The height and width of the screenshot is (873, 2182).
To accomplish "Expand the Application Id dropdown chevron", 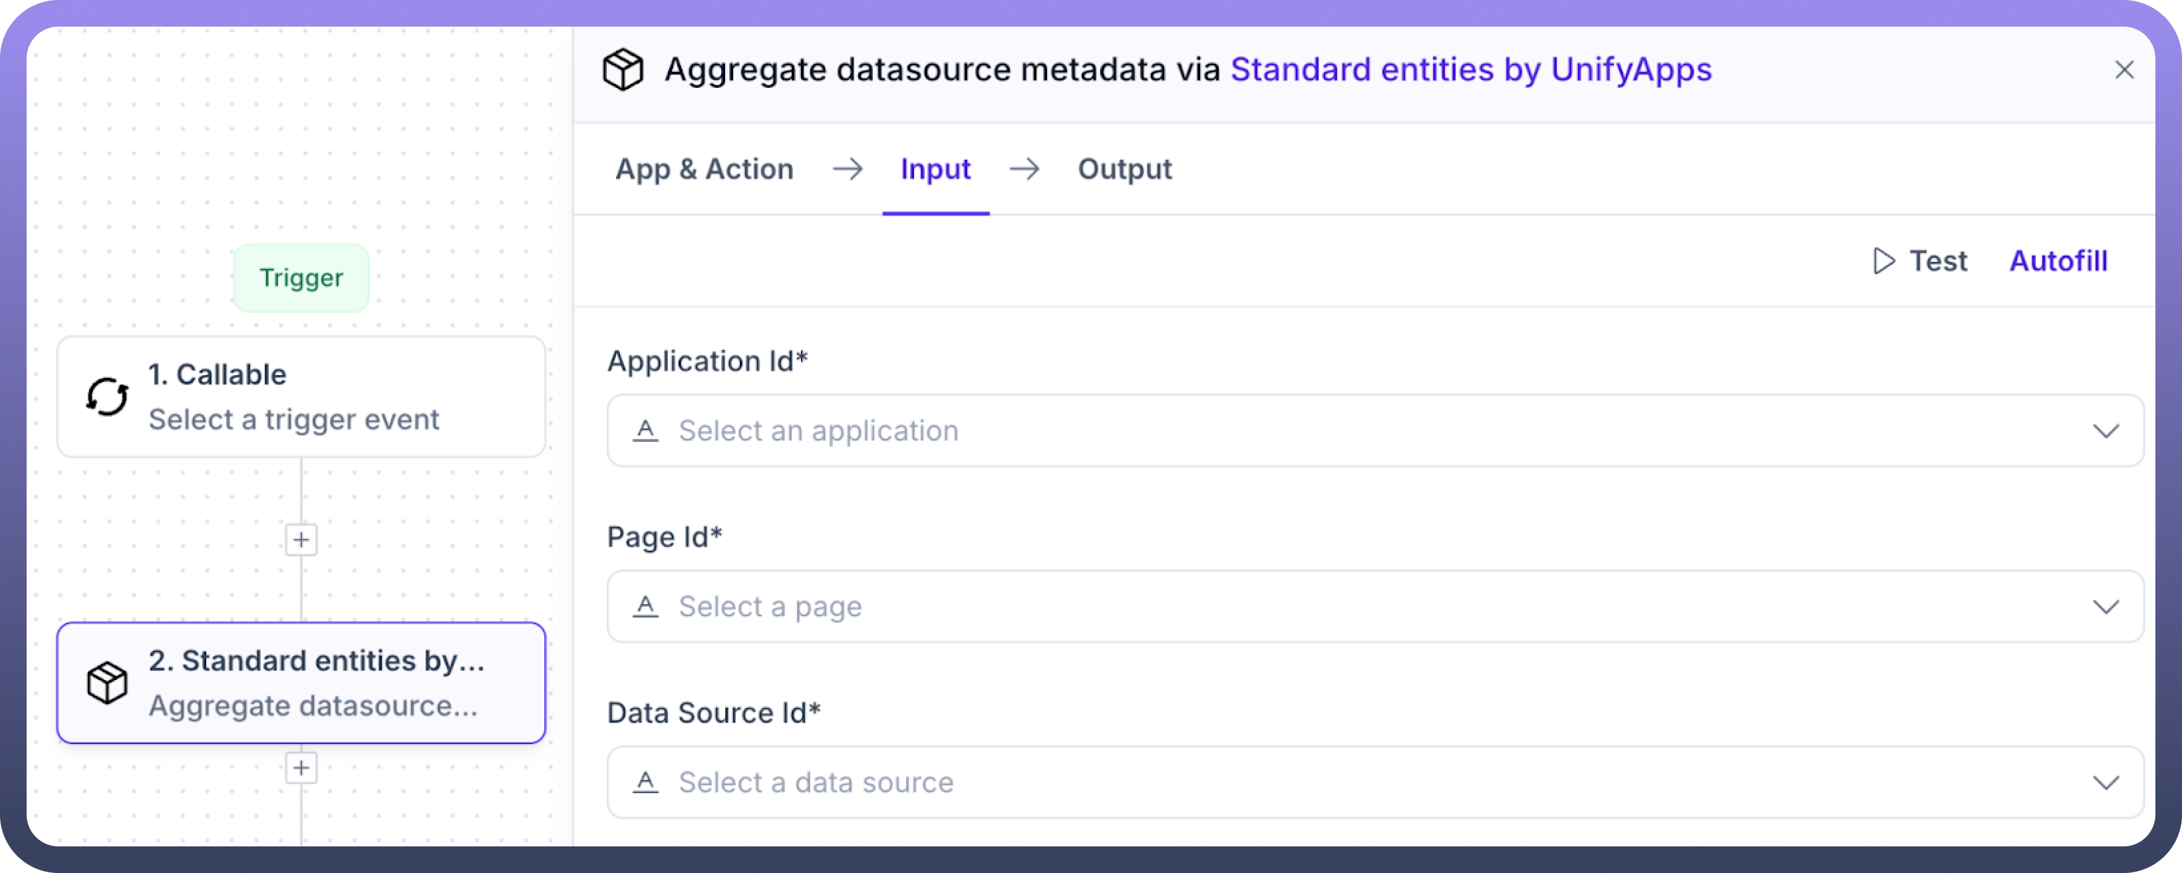I will [2105, 431].
